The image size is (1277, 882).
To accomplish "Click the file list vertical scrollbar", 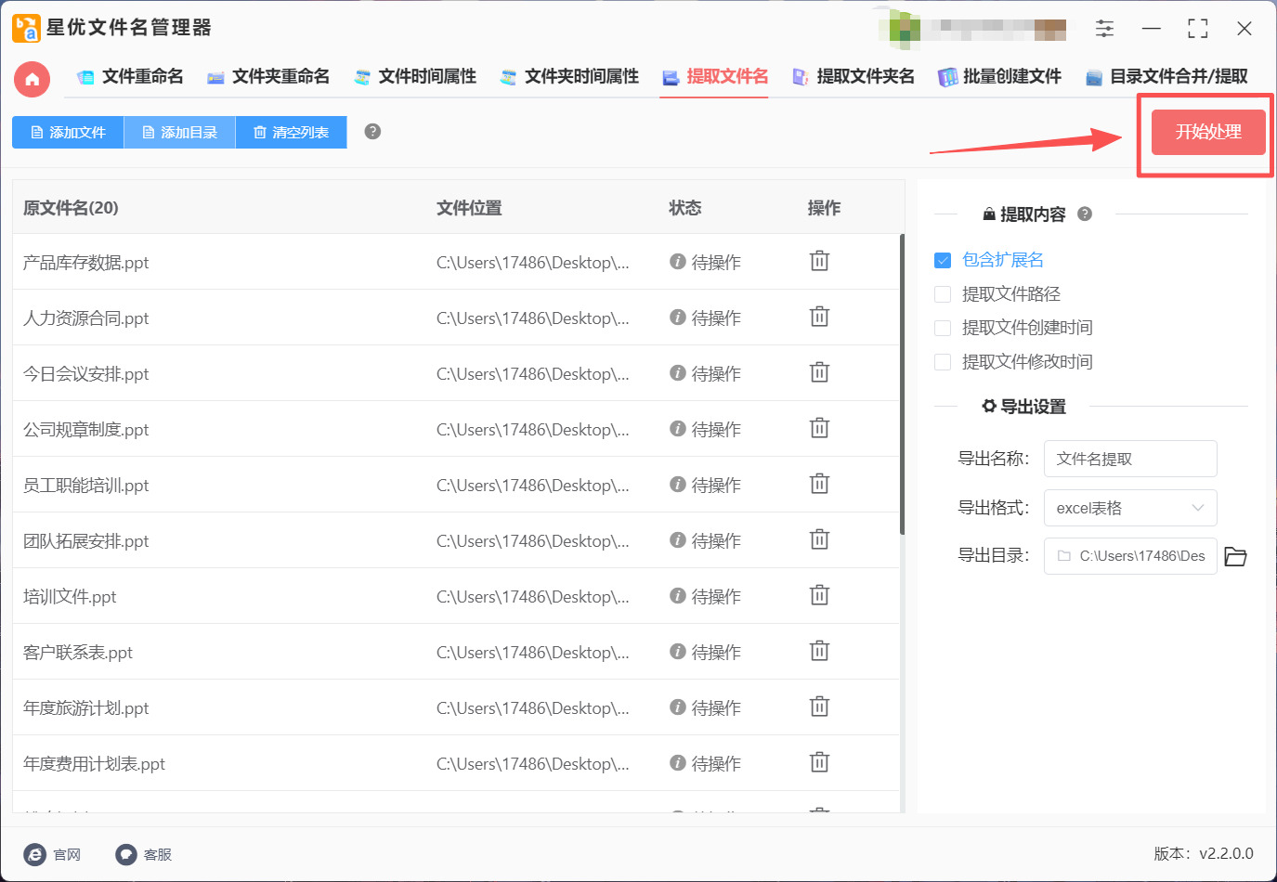I will [x=902, y=385].
